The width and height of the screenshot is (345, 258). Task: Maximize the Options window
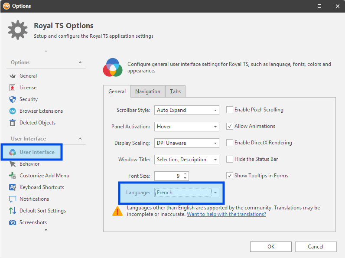click(x=319, y=6)
